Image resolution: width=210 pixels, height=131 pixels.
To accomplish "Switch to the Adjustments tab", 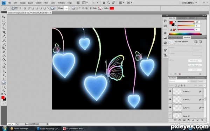I will coord(175,37).
